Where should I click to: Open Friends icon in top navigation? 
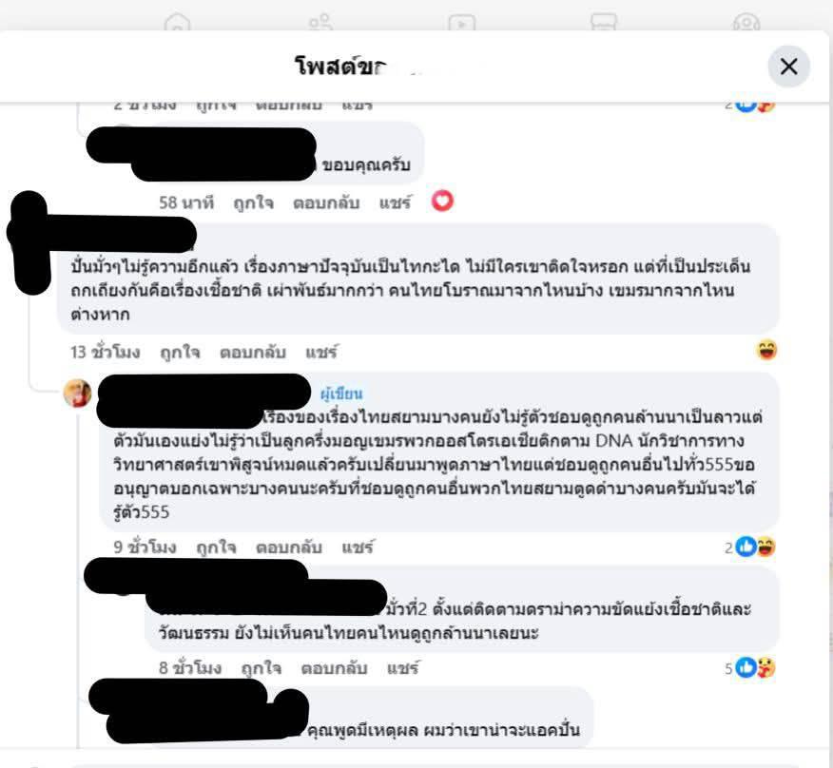(320, 22)
